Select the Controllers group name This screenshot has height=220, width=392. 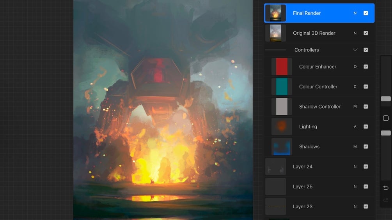[x=307, y=50]
